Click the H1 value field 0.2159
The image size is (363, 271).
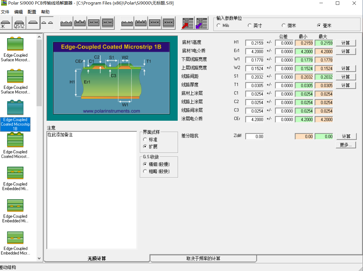point(255,43)
